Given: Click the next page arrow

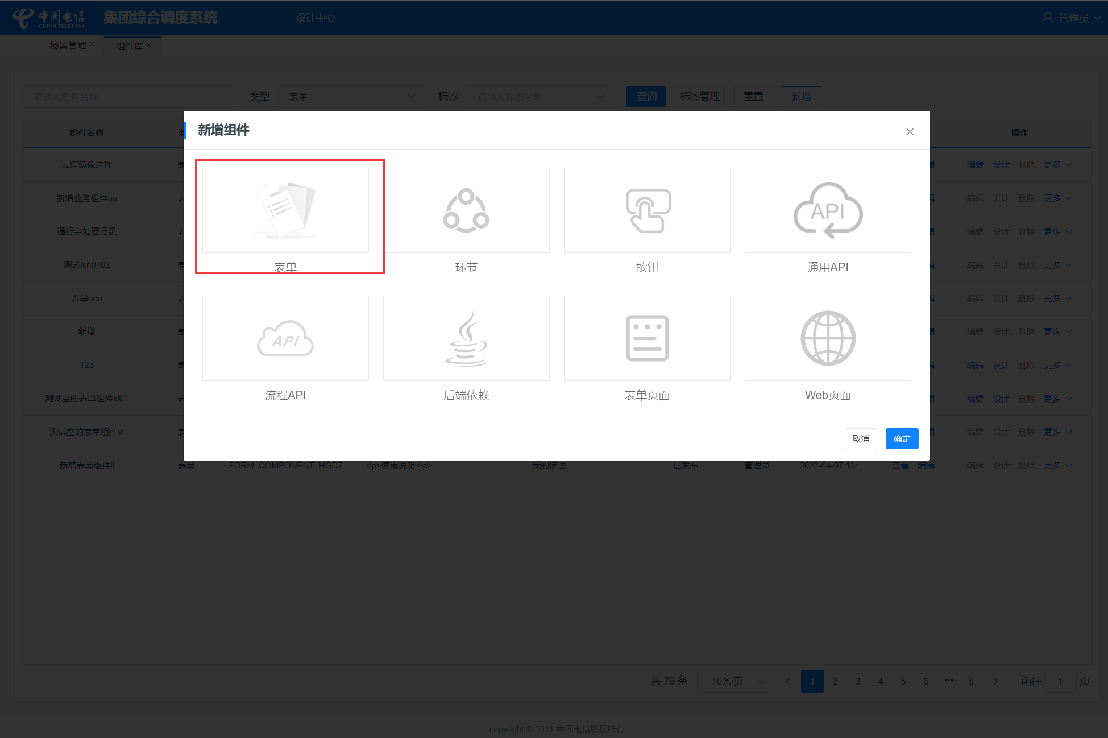Looking at the screenshot, I should (995, 681).
